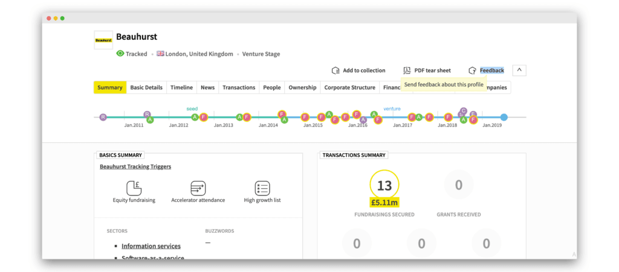Add the profile to a collection
619x272 pixels.
coord(358,71)
